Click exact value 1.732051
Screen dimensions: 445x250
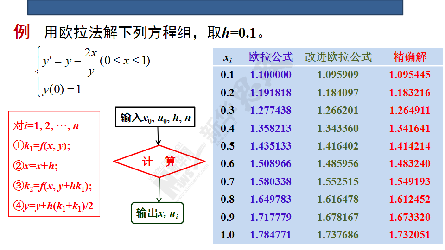pos(409,235)
